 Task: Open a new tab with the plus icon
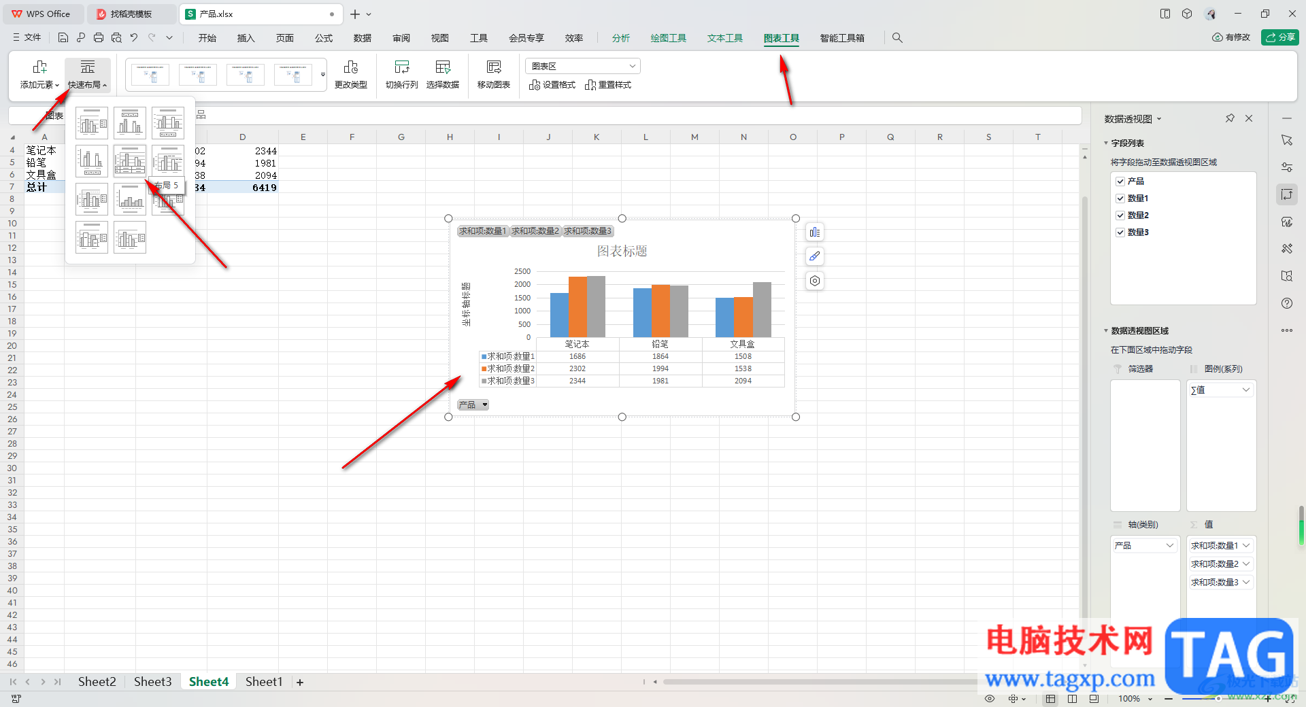coord(355,14)
